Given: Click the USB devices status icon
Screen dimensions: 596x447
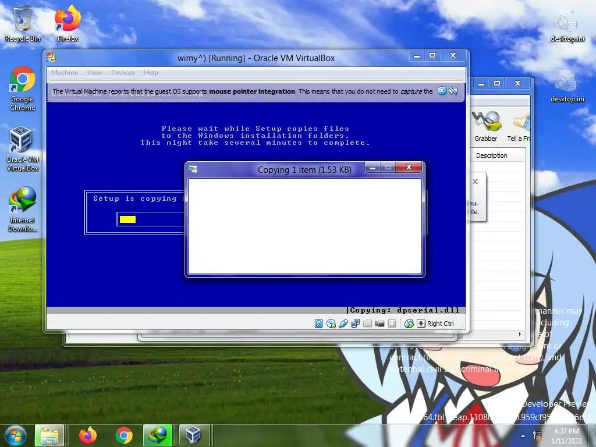Looking at the screenshot, I should coord(343,324).
